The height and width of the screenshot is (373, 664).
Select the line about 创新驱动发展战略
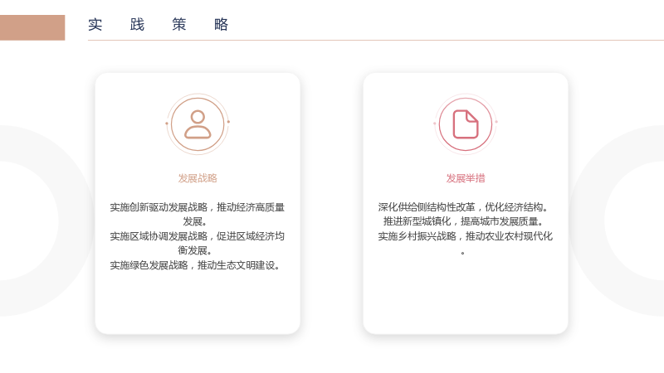198,214
